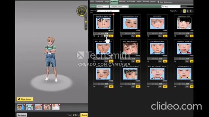Remove the striped shirt from the outfit tray
The width and height of the screenshot is (209, 117).
pos(33,105)
